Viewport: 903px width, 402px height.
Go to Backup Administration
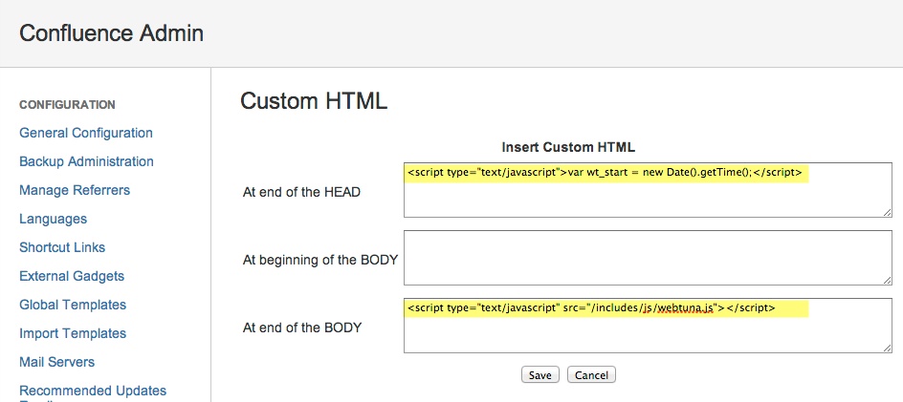coord(86,161)
